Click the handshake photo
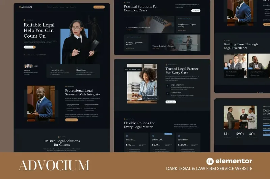270x179 pixels. (x=240, y=117)
